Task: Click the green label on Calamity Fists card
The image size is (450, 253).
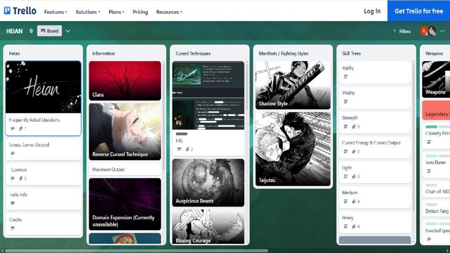Action: coord(432,127)
